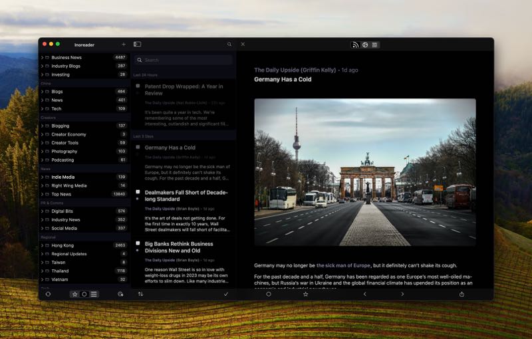
Task: Close the article with X icon
Action: (243, 45)
